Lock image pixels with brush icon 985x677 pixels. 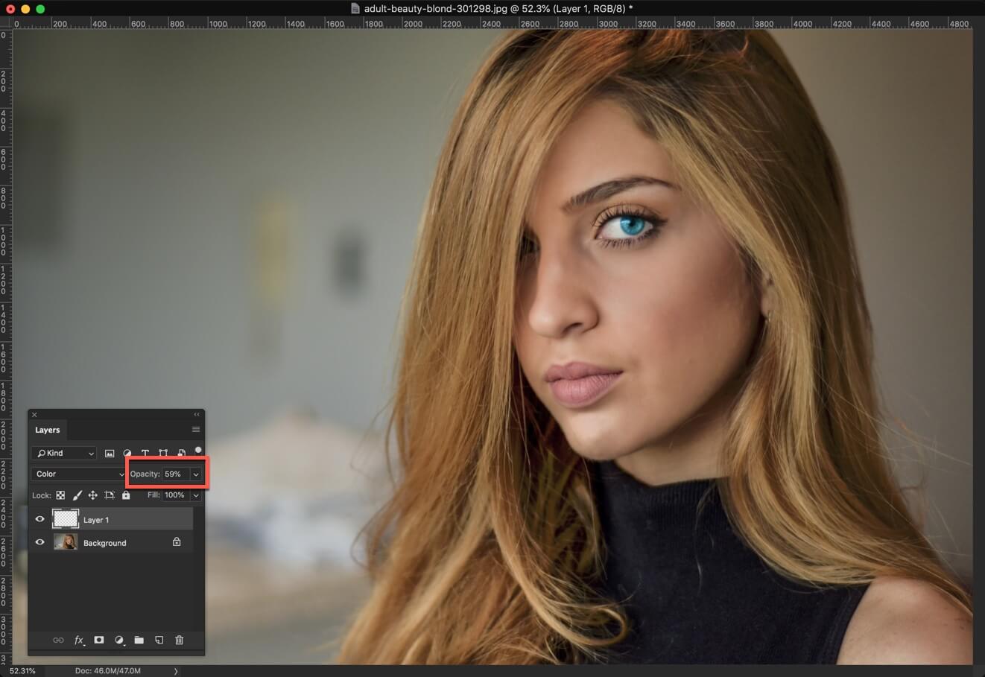coord(77,495)
